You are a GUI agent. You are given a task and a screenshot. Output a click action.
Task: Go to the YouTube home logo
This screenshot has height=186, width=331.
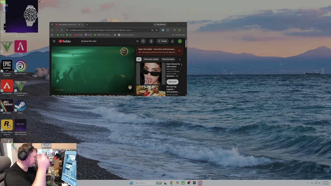click(65, 41)
